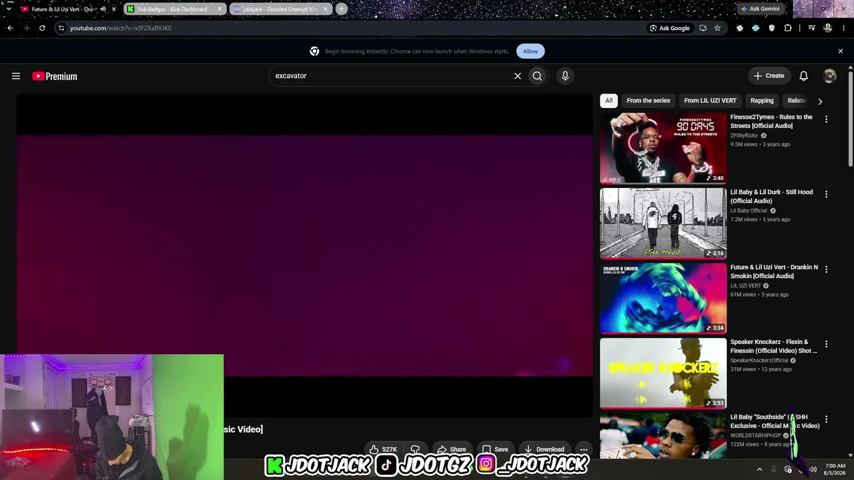Share the video
The width and height of the screenshot is (854, 480).
point(451,449)
